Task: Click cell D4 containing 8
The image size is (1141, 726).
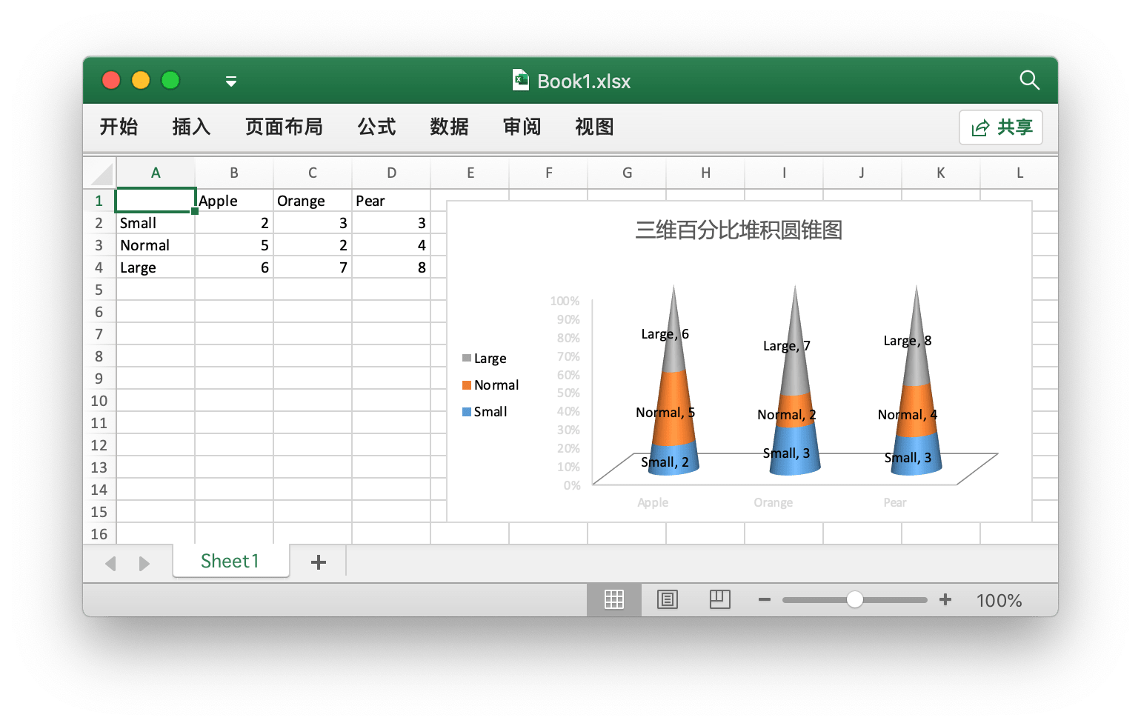Action: click(x=391, y=267)
